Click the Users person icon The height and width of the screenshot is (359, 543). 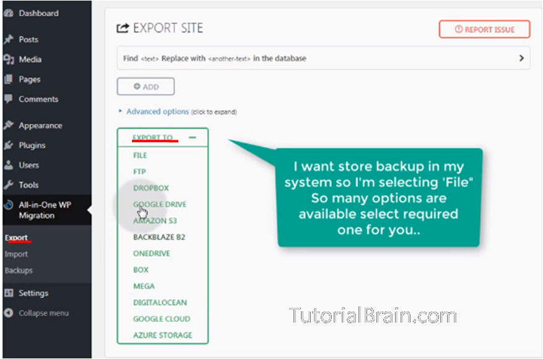click(9, 165)
